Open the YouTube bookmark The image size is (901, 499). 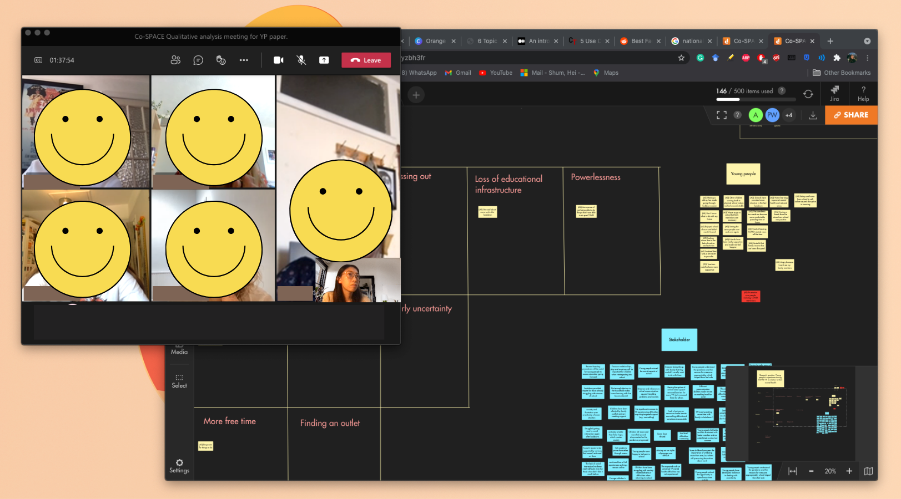point(496,73)
